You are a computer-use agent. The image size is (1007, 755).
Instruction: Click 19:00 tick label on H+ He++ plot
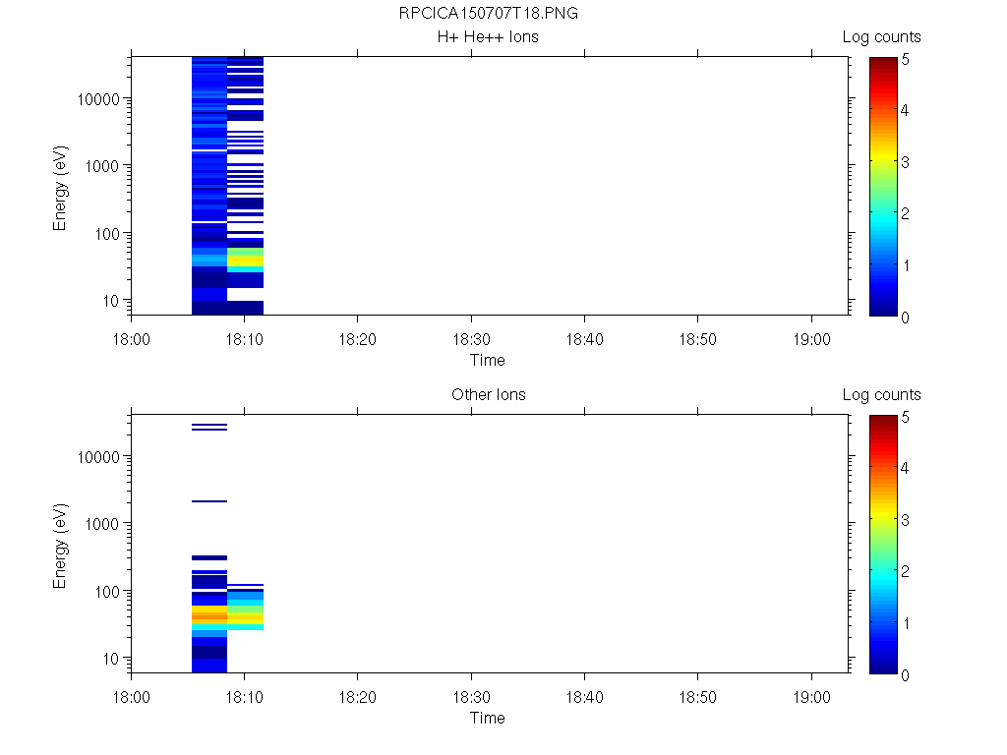(x=811, y=339)
